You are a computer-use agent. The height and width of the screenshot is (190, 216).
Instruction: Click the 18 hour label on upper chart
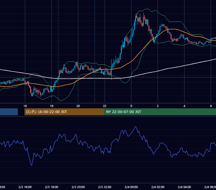(x=52, y=106)
